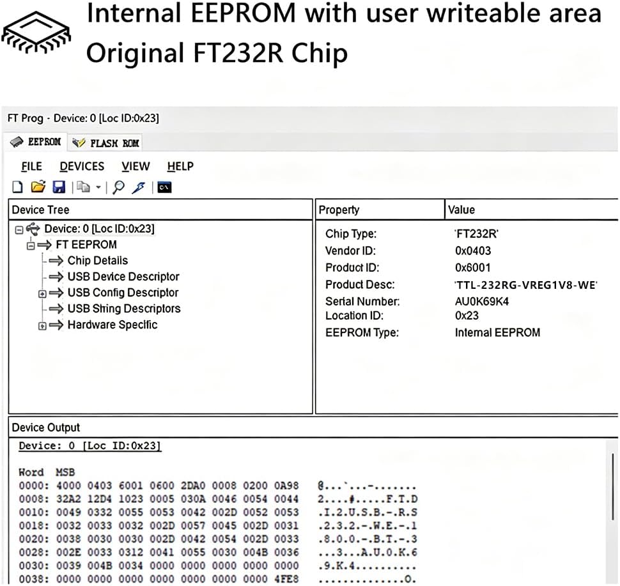Collapse the Device: 0 tree node
This screenshot has height=586, width=620.
point(19,229)
